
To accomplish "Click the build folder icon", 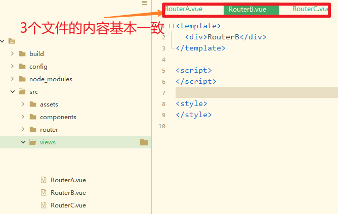I will coord(22,54).
